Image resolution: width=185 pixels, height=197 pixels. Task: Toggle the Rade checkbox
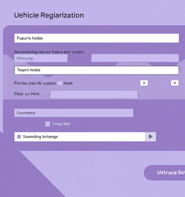click(60, 83)
